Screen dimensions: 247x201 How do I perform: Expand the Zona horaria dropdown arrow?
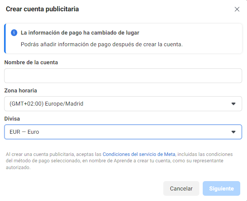(233, 104)
